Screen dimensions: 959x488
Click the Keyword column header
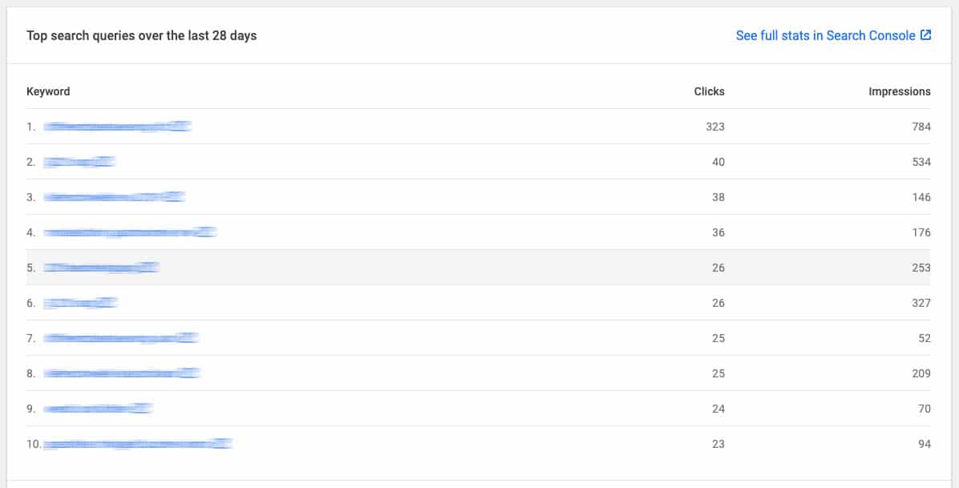[x=48, y=91]
